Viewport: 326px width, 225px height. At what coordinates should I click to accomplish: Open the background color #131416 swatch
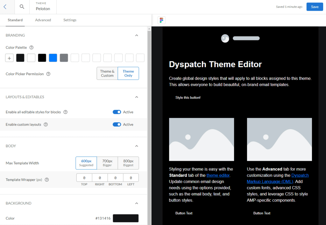tap(125, 218)
